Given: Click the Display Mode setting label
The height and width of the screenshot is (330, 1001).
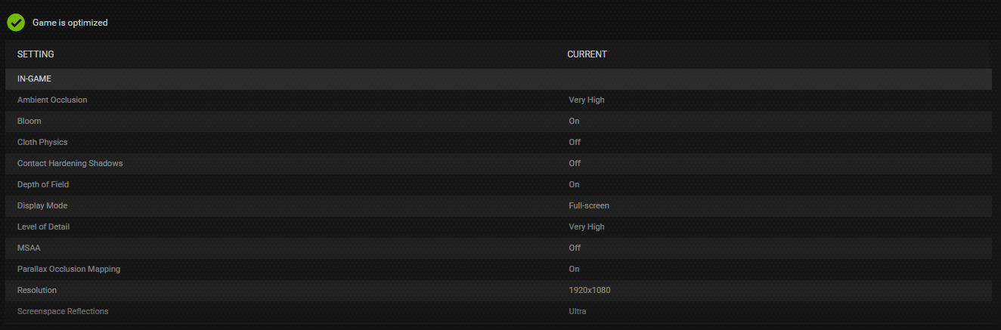Looking at the screenshot, I should 42,205.
